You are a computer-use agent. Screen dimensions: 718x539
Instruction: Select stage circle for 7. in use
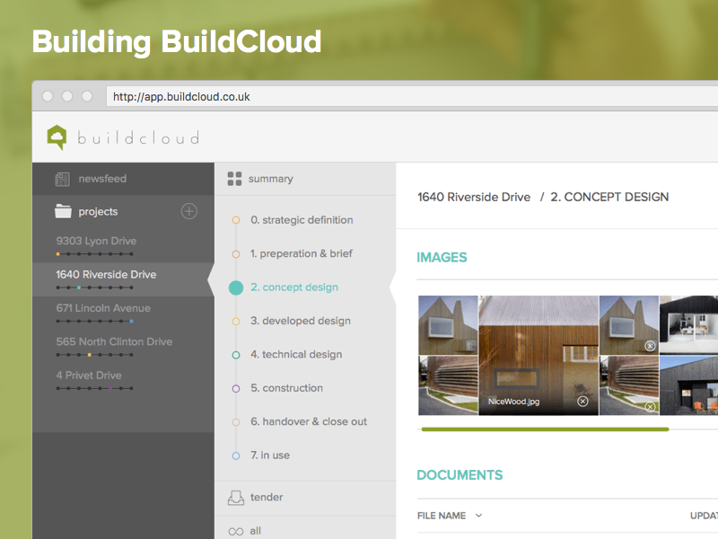[236, 456]
